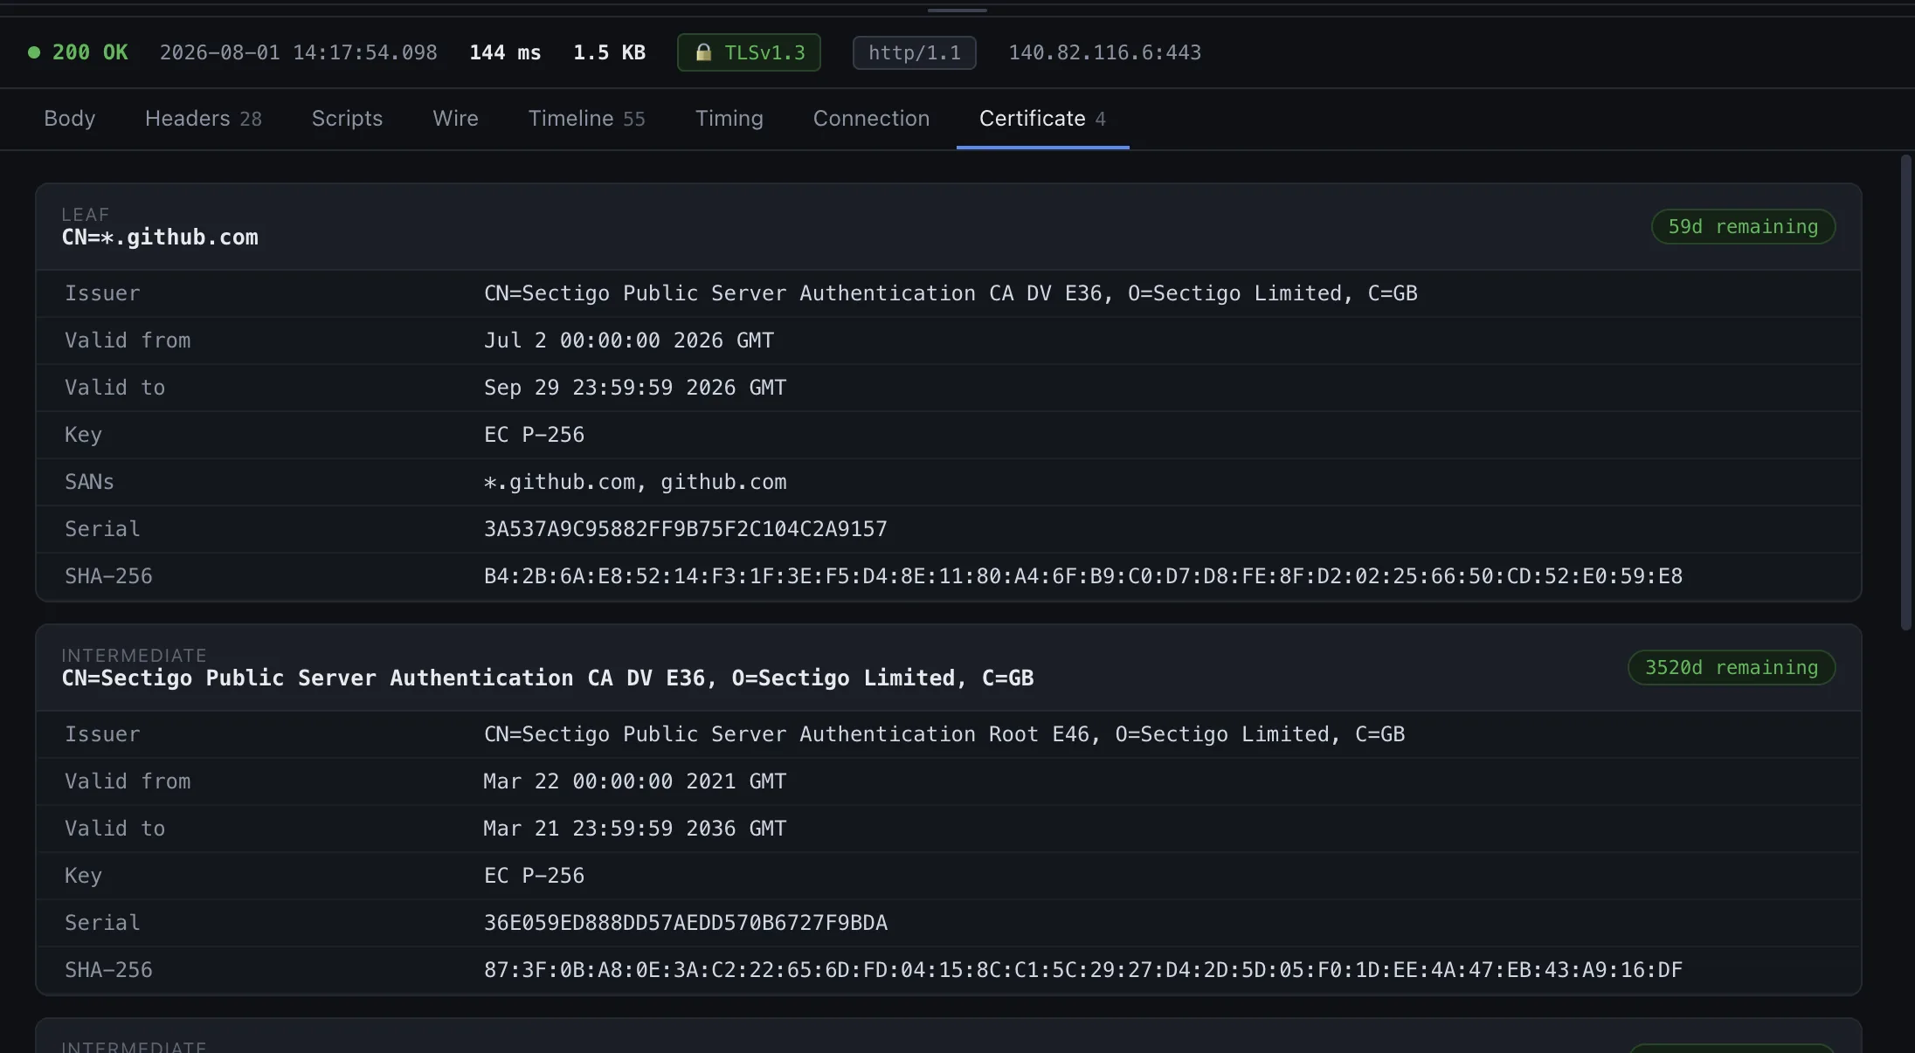Image resolution: width=1915 pixels, height=1053 pixels.
Task: Click remote address 140.82.116.6:443
Action: 1105,52
